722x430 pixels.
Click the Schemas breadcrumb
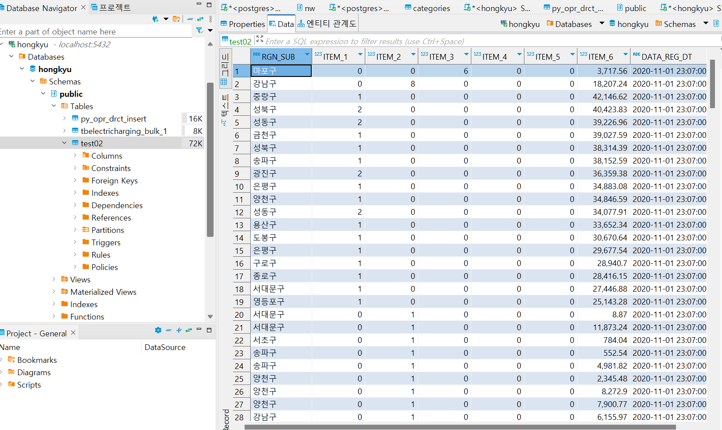(676, 24)
